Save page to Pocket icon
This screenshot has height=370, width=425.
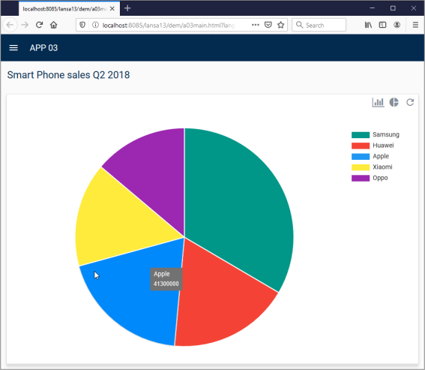(268, 25)
